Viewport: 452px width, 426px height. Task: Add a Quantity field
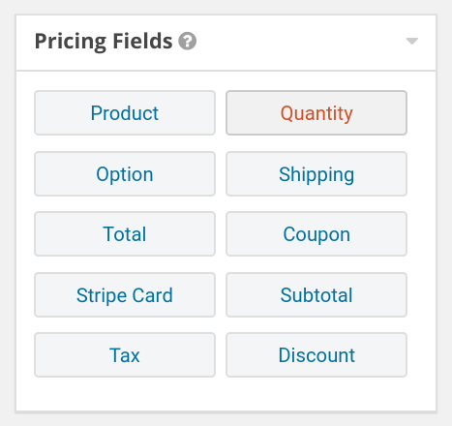[316, 113]
